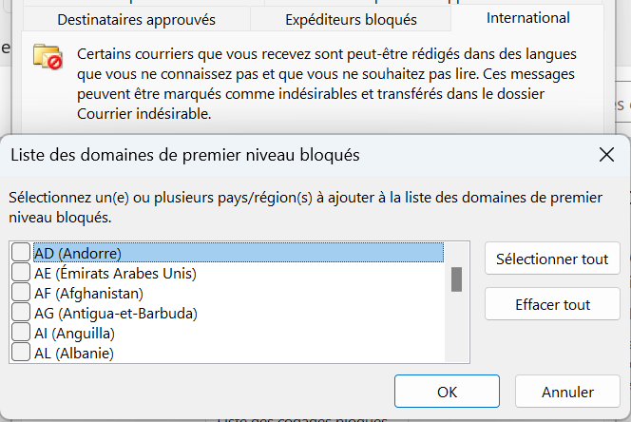Select the International tab
The height and width of the screenshot is (422, 631).
click(527, 18)
